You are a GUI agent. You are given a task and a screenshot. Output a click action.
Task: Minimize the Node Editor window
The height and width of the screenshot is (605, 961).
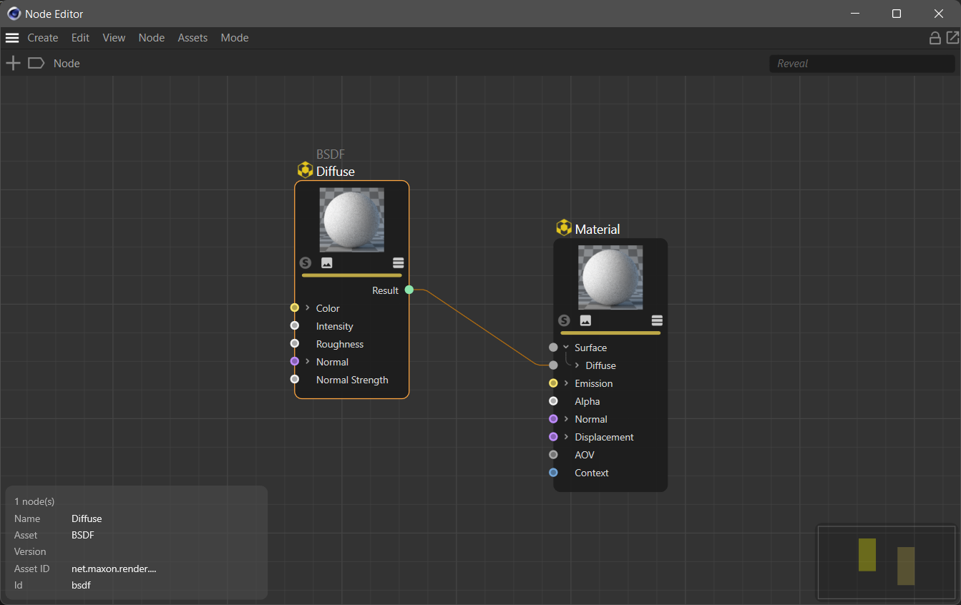pos(854,14)
